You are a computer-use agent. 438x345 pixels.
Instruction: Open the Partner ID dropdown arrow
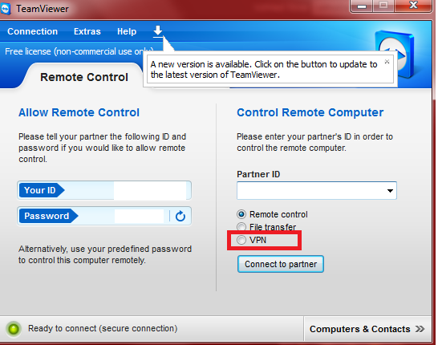click(390, 191)
